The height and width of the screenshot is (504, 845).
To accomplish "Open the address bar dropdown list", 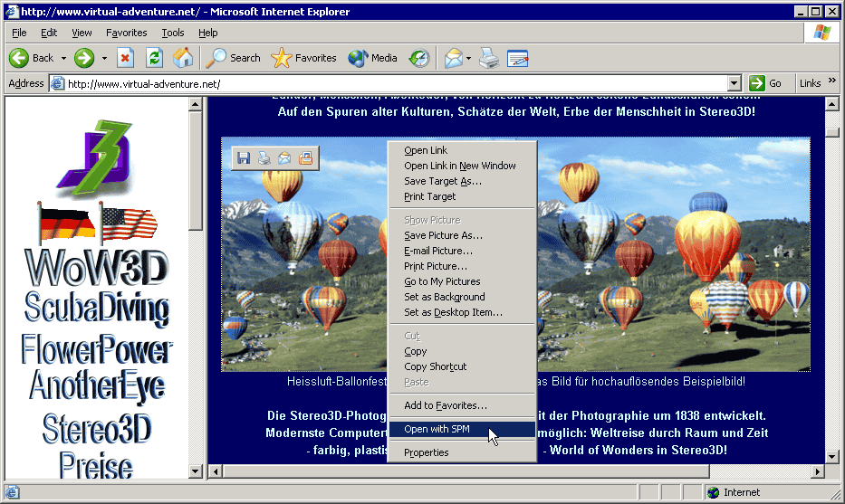I will pyautogui.click(x=734, y=83).
